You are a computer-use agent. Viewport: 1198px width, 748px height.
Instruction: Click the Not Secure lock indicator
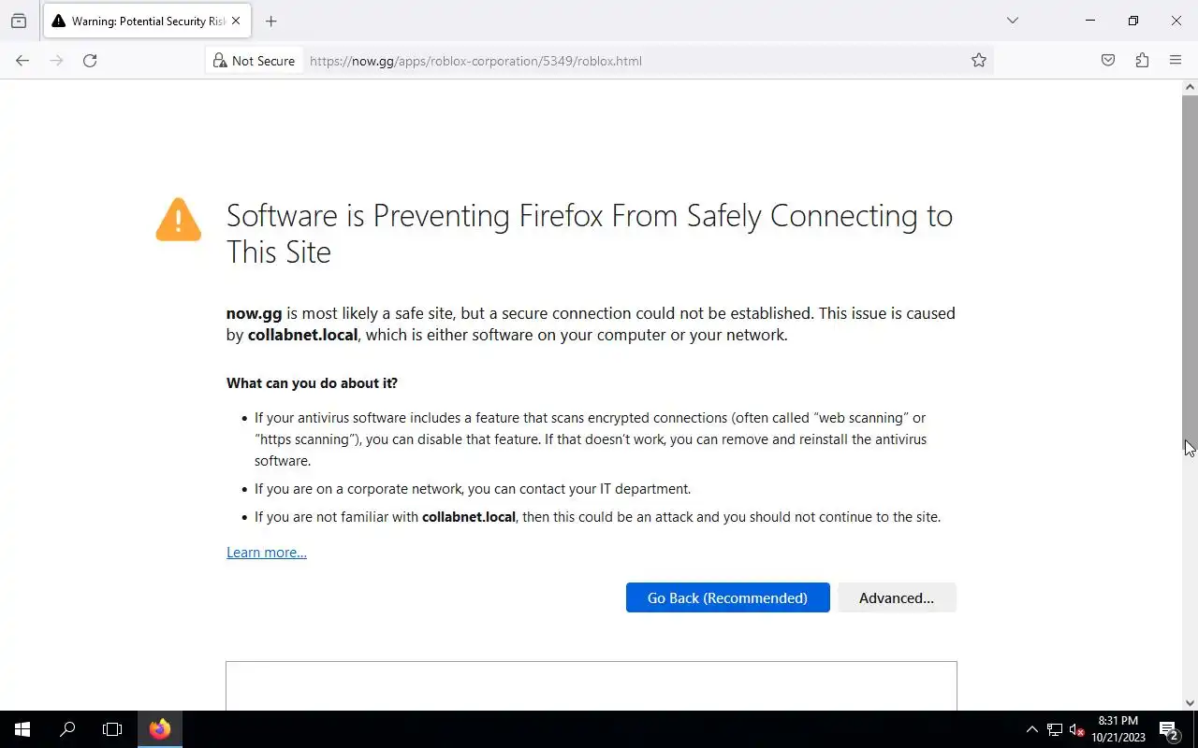[254, 61]
